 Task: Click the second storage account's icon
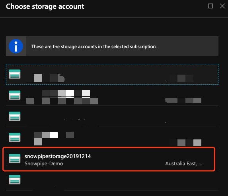tap(15, 95)
